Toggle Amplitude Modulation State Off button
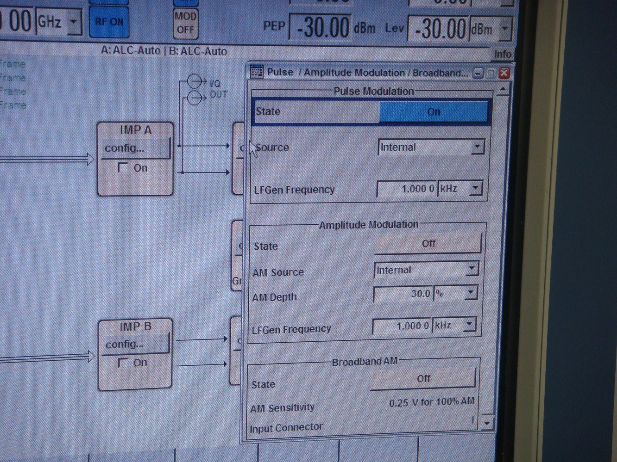This screenshot has width=617, height=462. (428, 244)
